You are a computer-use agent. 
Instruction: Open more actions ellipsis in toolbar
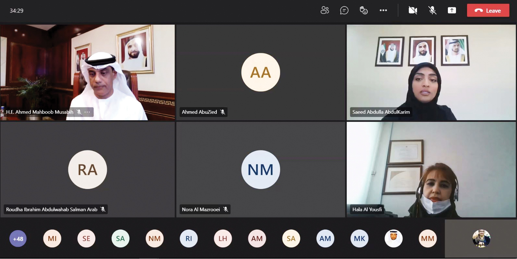383,11
